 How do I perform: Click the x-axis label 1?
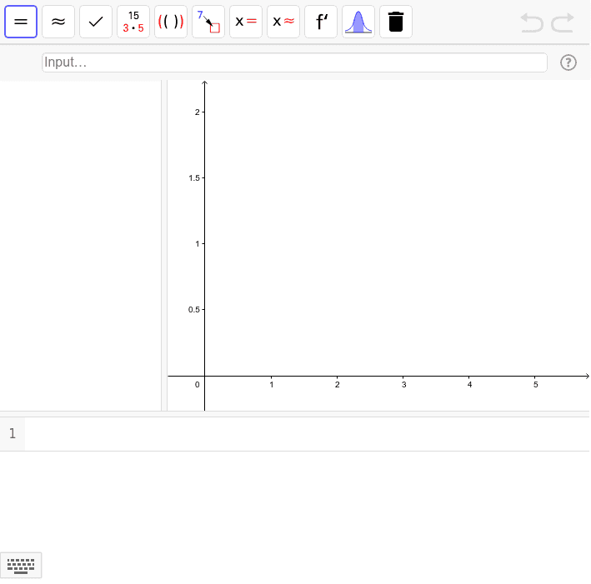[x=272, y=385]
